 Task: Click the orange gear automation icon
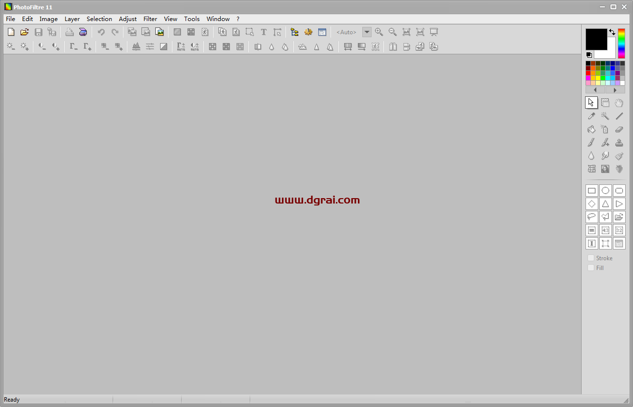tap(308, 32)
